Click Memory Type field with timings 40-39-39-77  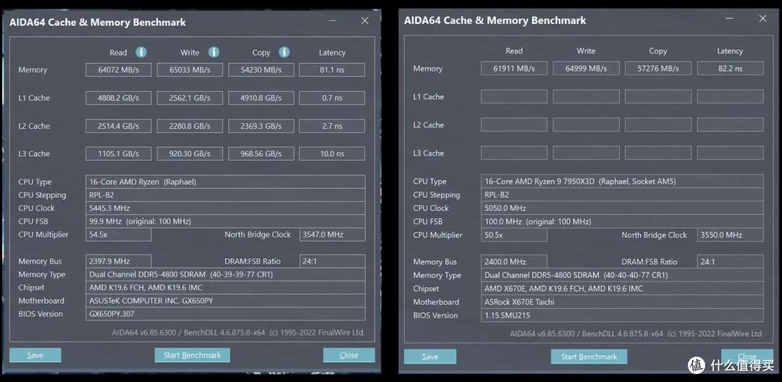click(225, 274)
